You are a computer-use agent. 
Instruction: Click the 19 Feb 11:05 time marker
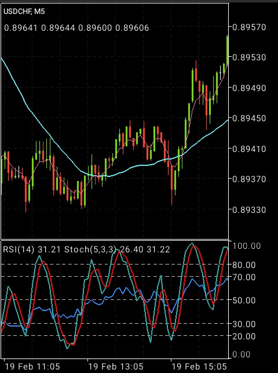click(x=32, y=367)
